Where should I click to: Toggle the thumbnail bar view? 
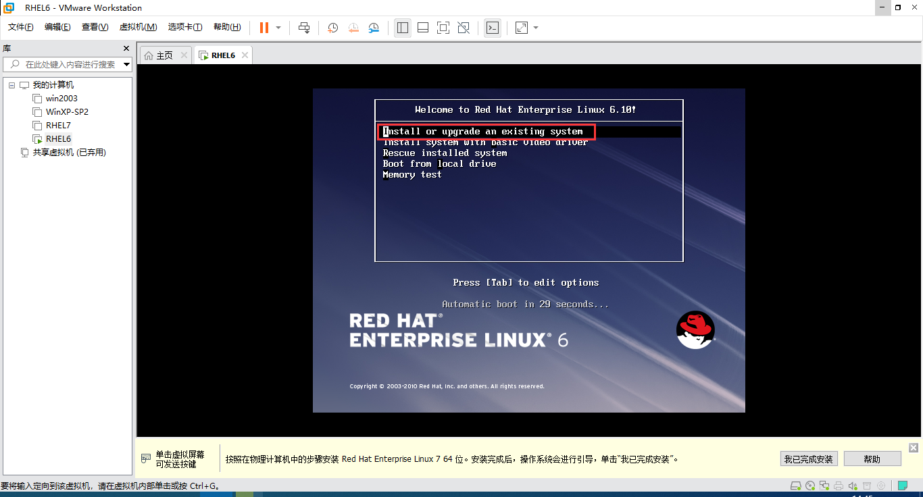point(423,28)
